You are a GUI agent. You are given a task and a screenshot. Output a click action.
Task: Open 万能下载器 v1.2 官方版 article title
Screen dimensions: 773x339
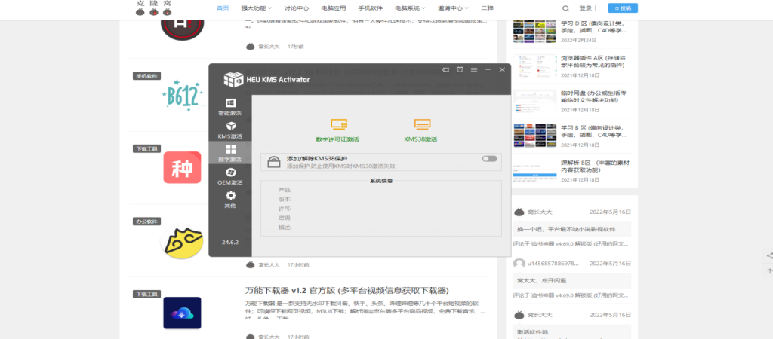click(x=347, y=290)
